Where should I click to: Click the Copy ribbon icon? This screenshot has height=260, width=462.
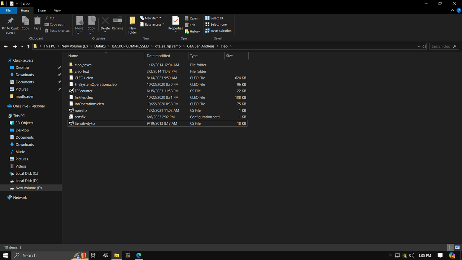(25, 21)
